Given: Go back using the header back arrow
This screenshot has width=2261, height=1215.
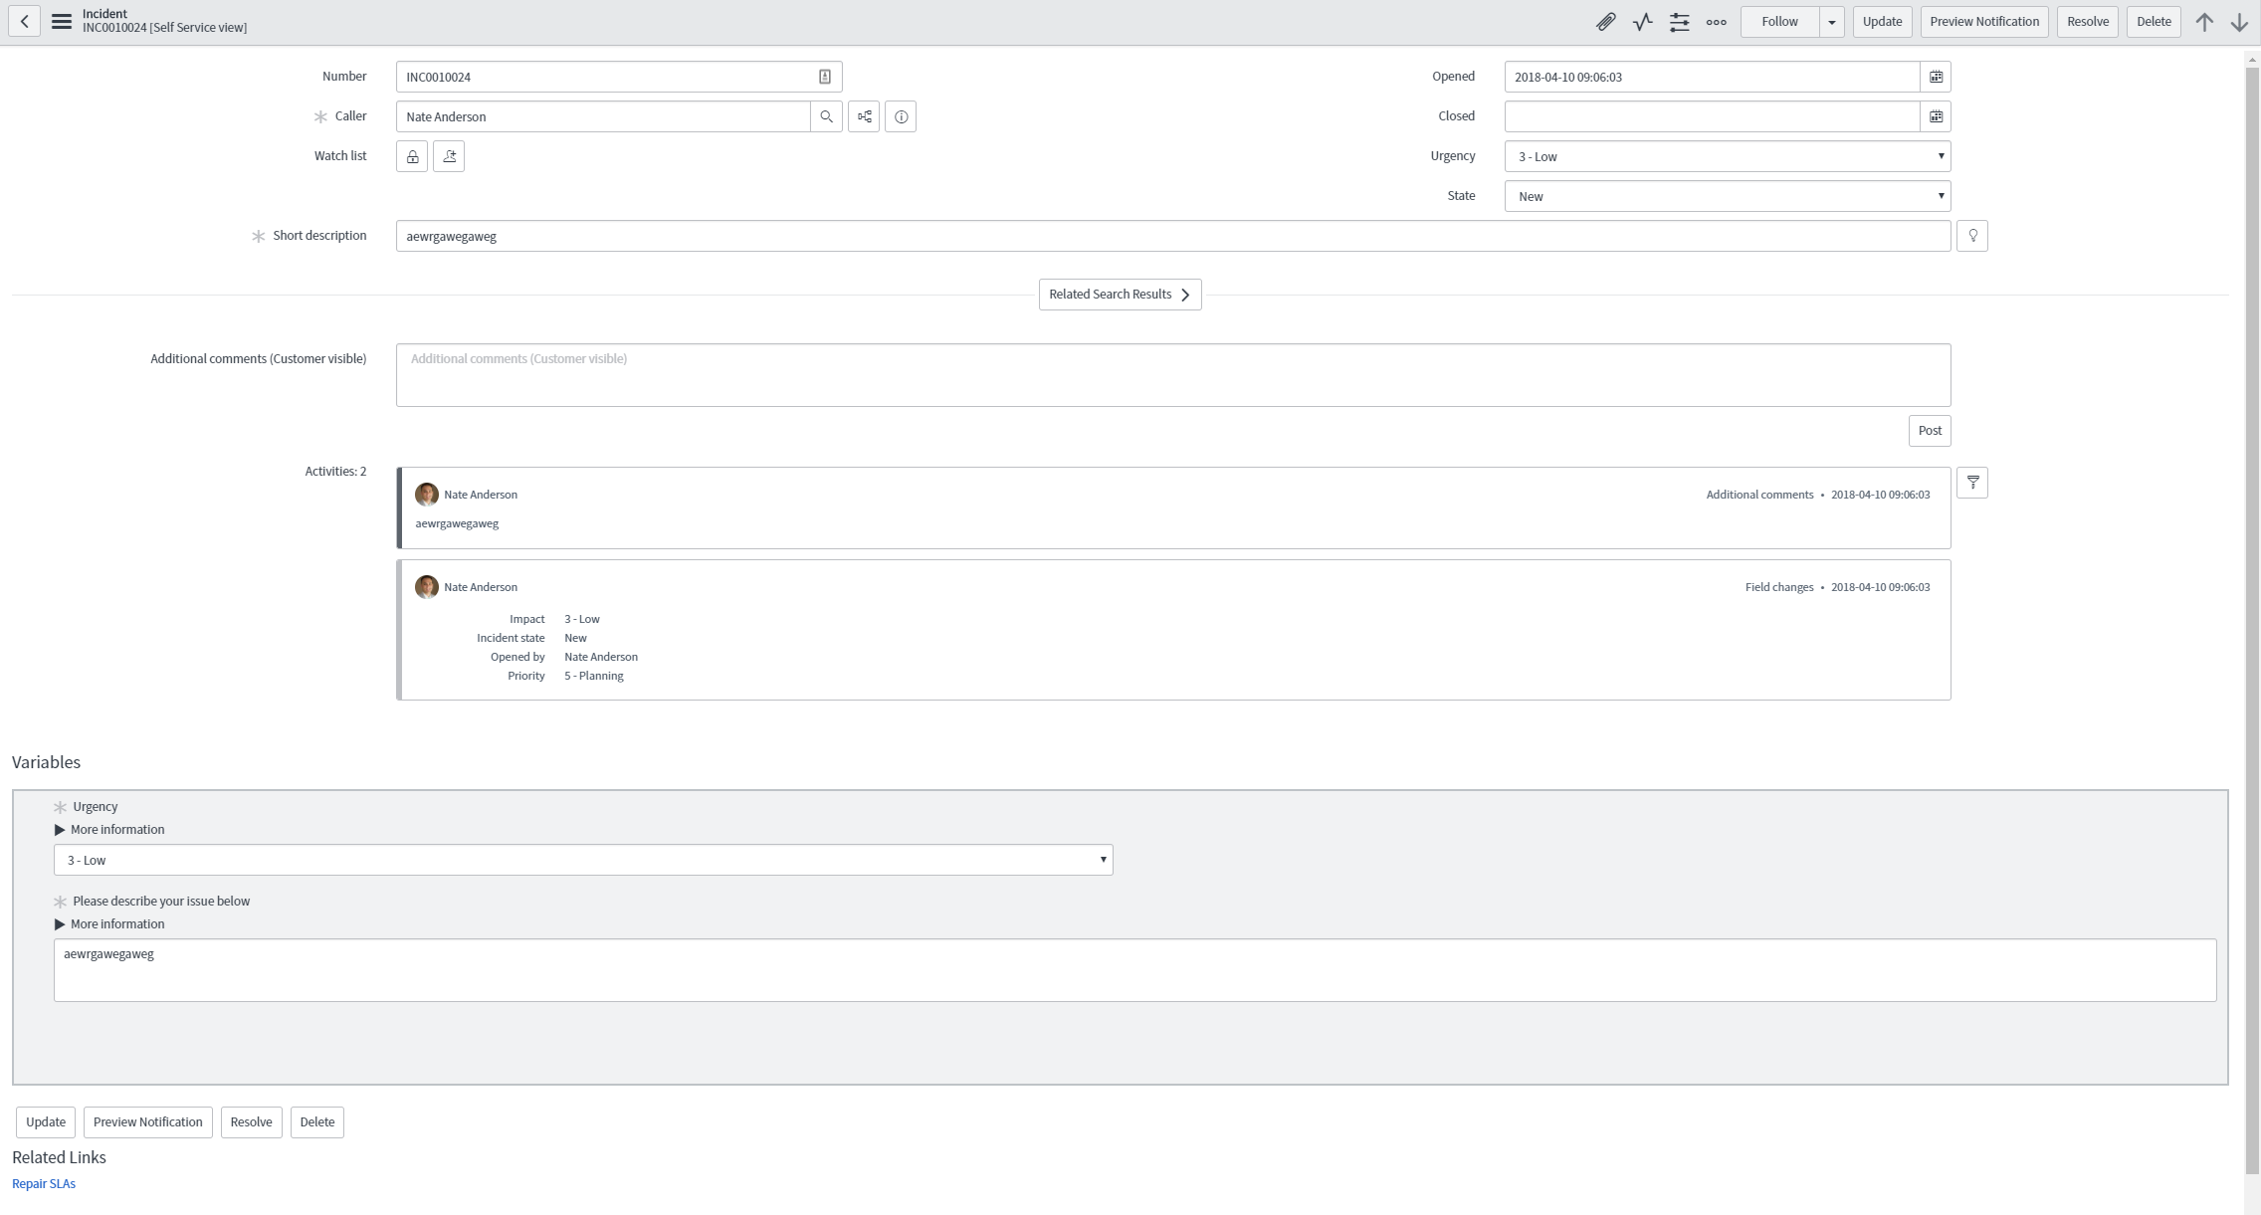Looking at the screenshot, I should pyautogui.click(x=24, y=21).
